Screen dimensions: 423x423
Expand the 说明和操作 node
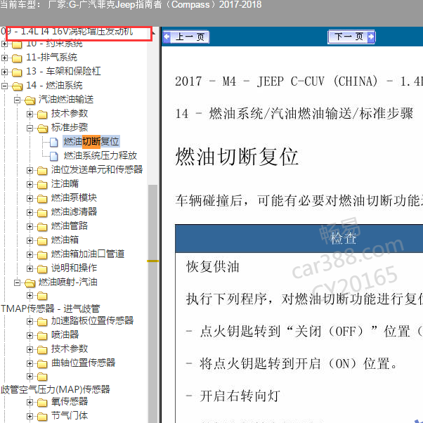[30, 268]
